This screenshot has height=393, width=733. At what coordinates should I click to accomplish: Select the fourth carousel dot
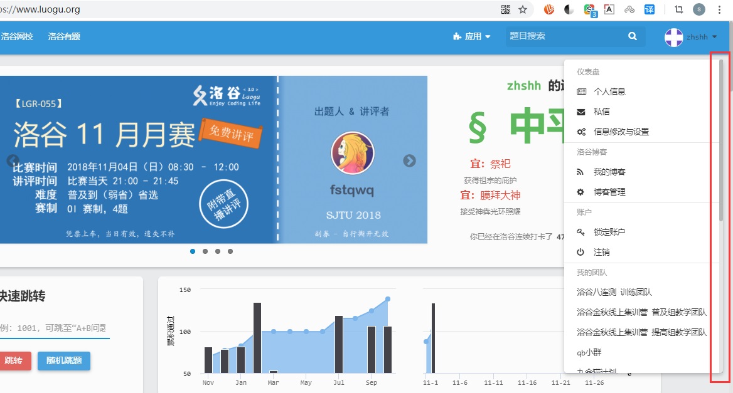pos(230,251)
